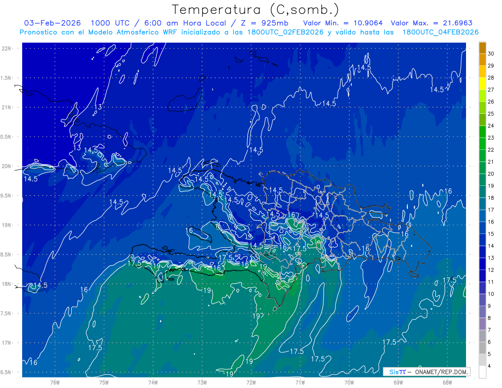502x388 pixels.
Task: Click the purple swatch between 7 and 8
Action: pos(483,324)
